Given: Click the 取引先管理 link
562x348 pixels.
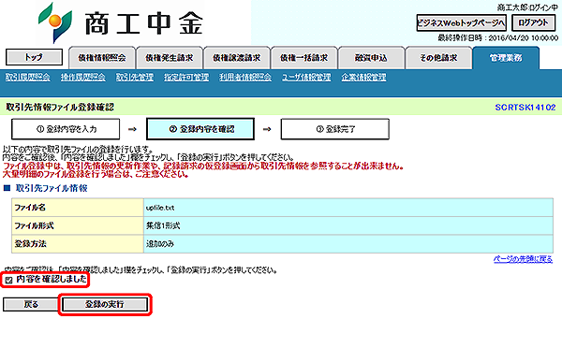Looking at the screenshot, I should point(135,78).
